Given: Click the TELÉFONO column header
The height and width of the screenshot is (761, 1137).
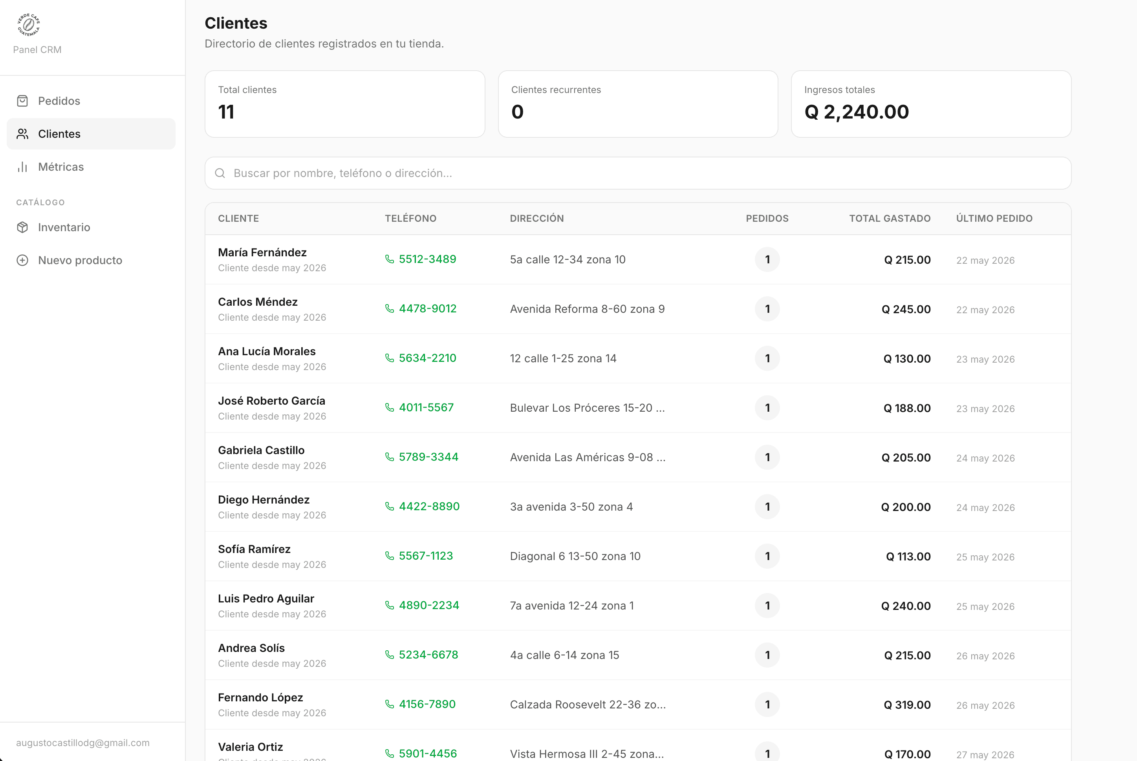Looking at the screenshot, I should click(410, 218).
